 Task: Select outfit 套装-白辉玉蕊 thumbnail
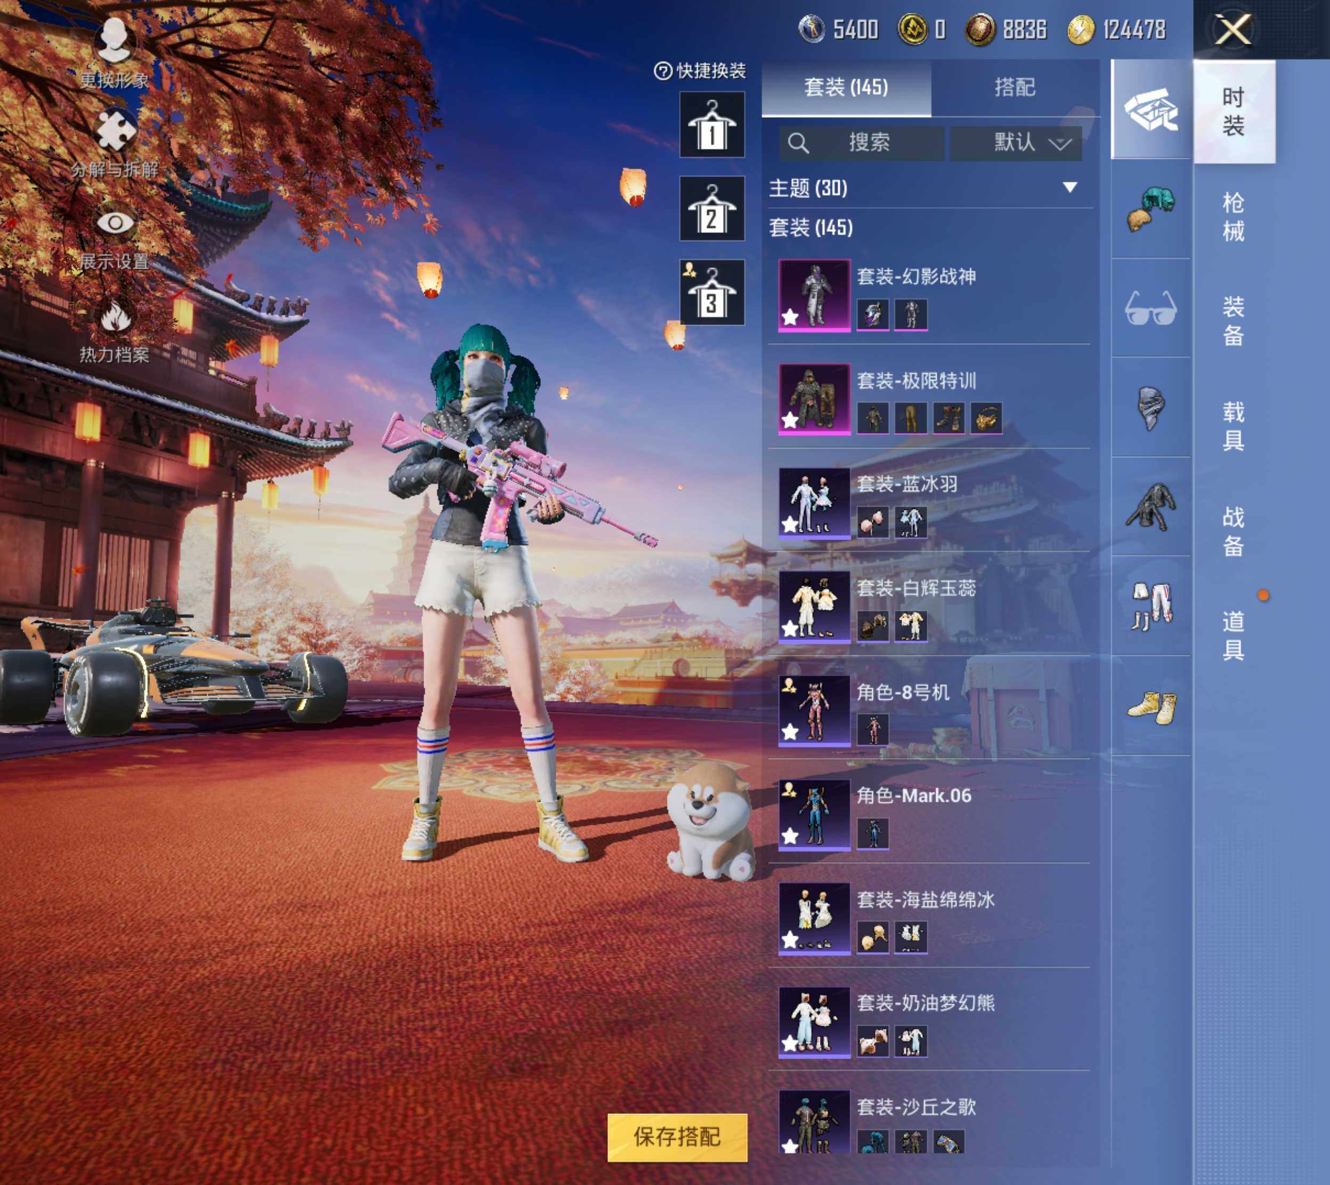(x=814, y=606)
